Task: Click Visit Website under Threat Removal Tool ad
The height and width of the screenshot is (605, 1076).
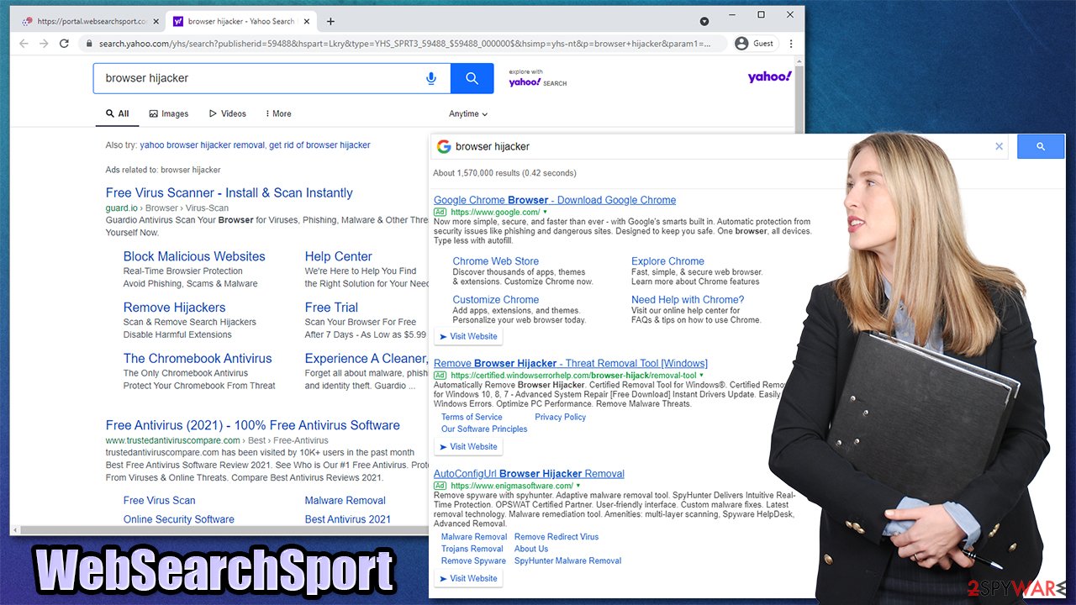Action: click(x=468, y=446)
